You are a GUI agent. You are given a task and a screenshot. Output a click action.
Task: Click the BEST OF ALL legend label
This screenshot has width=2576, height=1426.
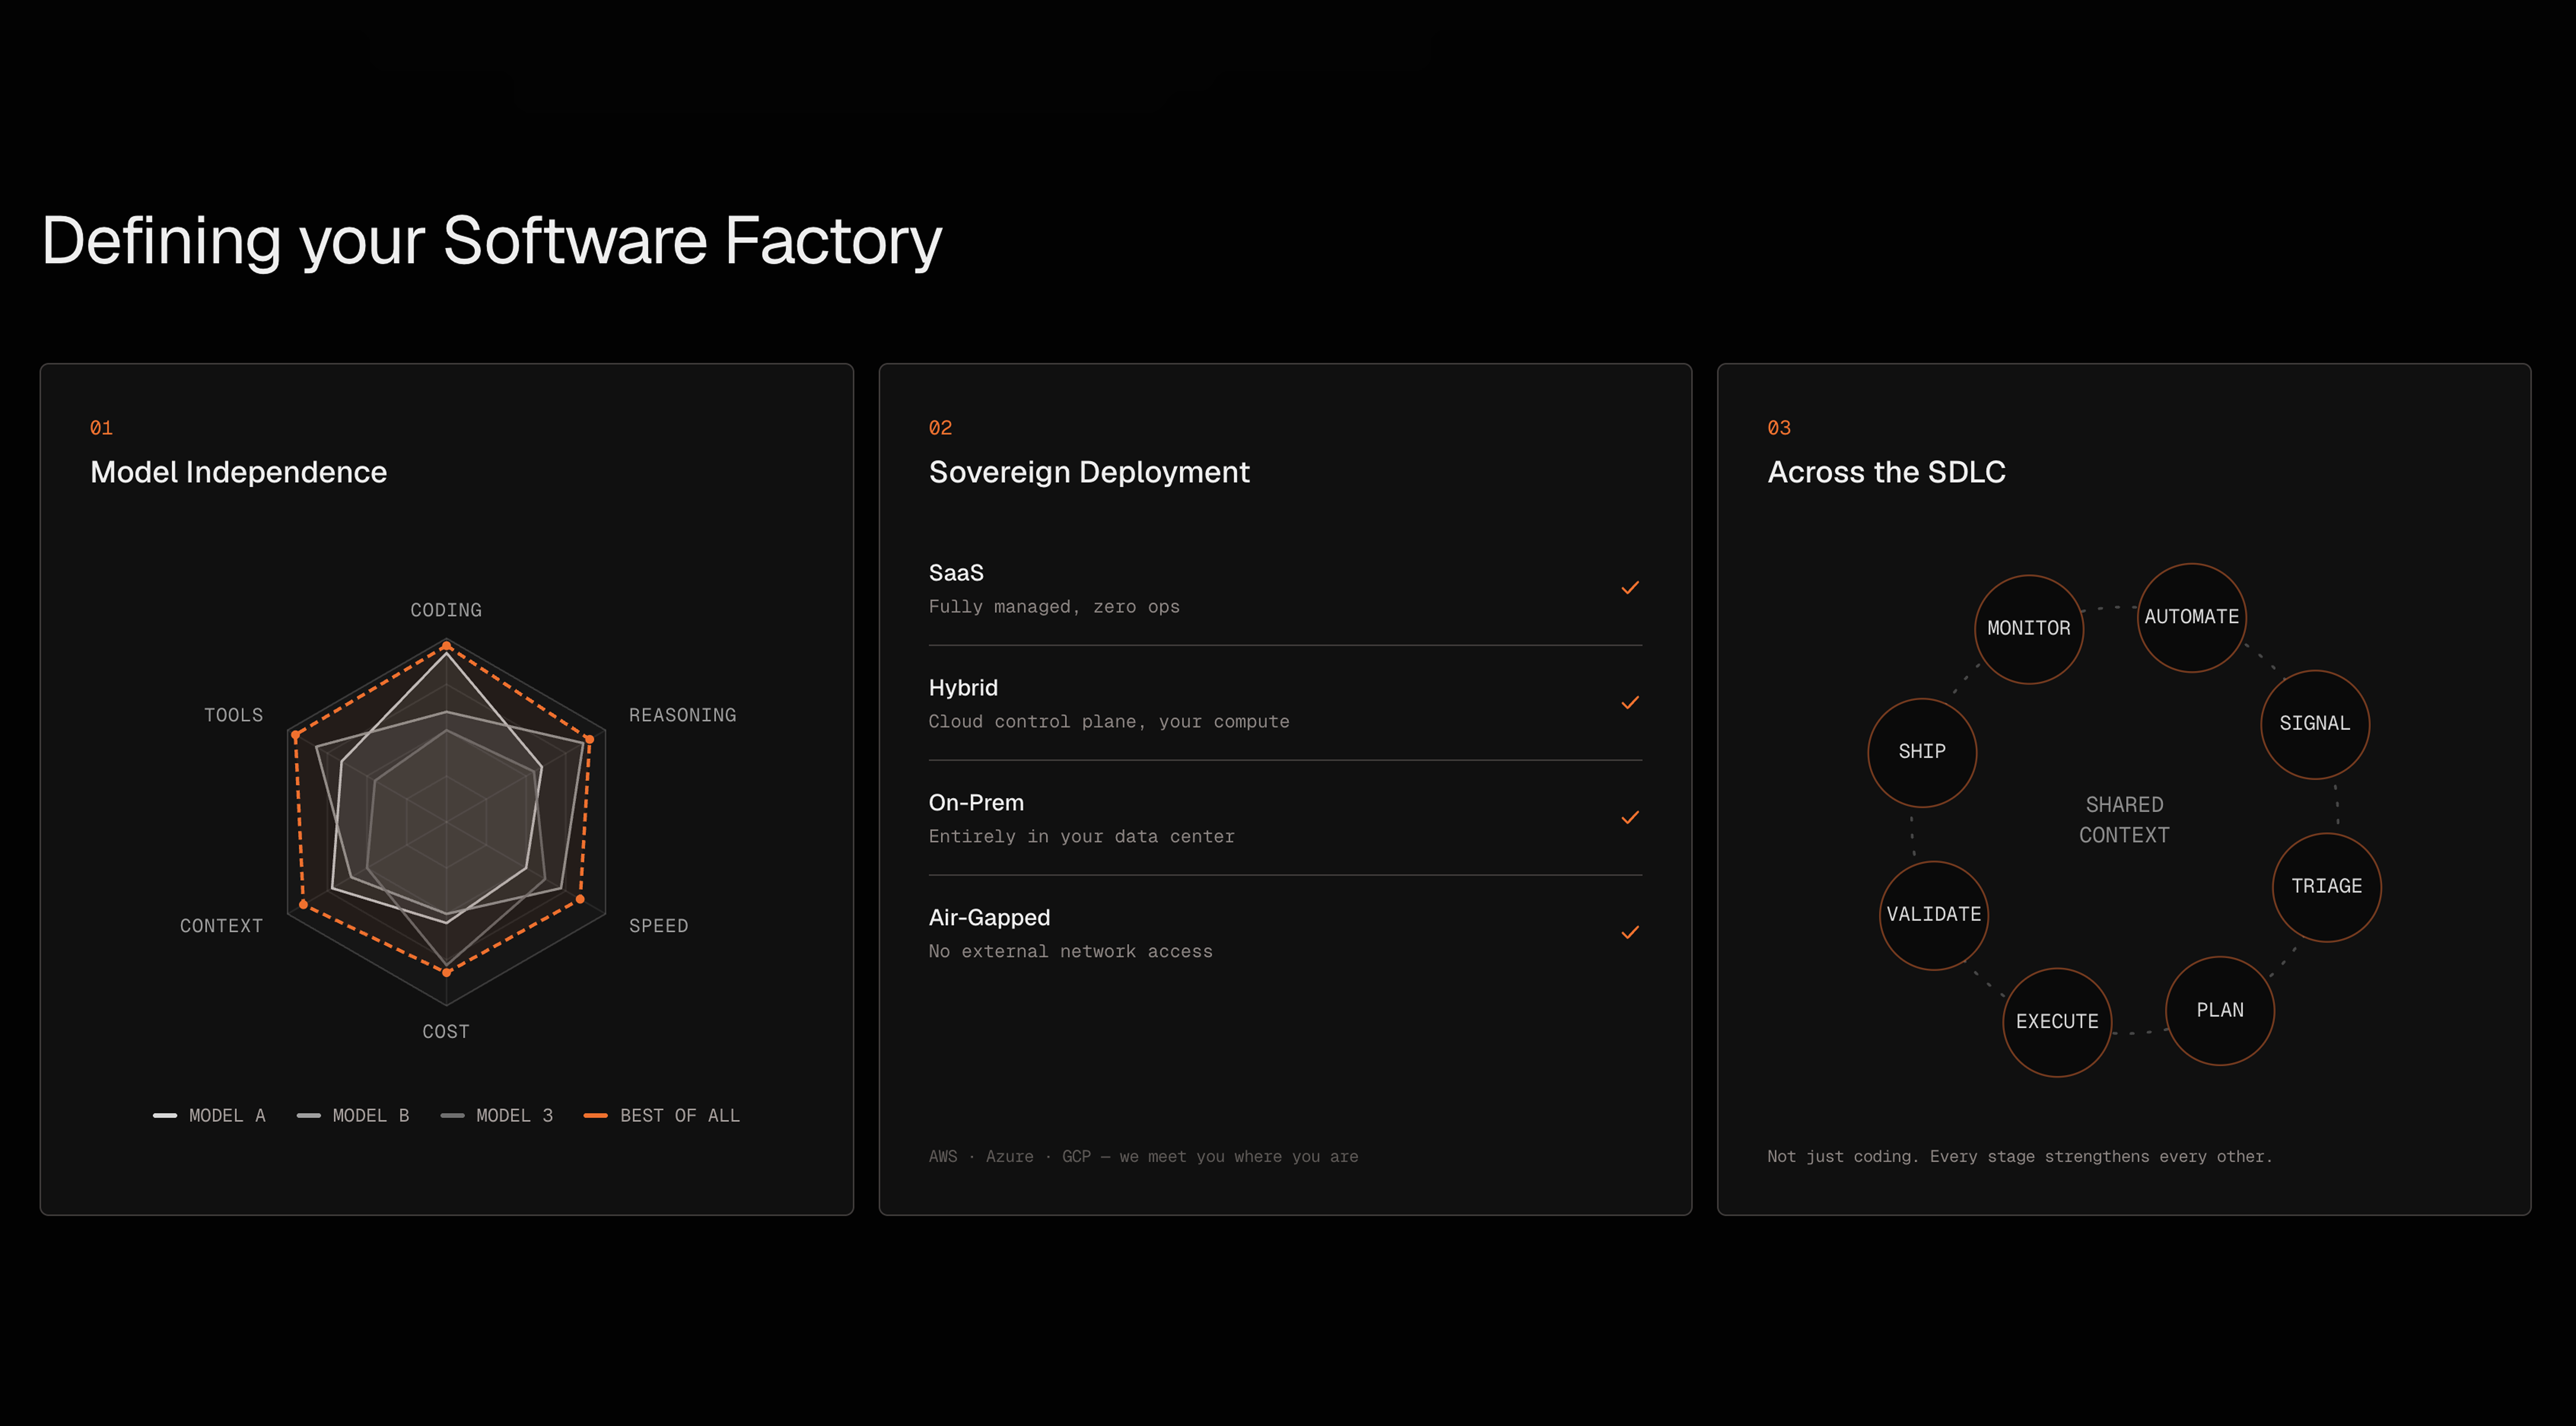pos(680,1116)
